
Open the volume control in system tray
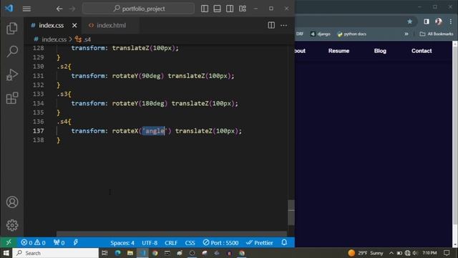[x=415, y=253]
